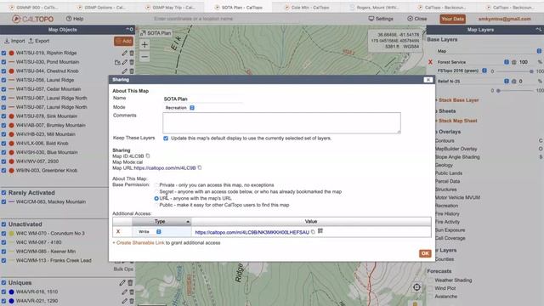
Task: Switch to the GSMP May Trip browser tab
Action: click(170, 8)
